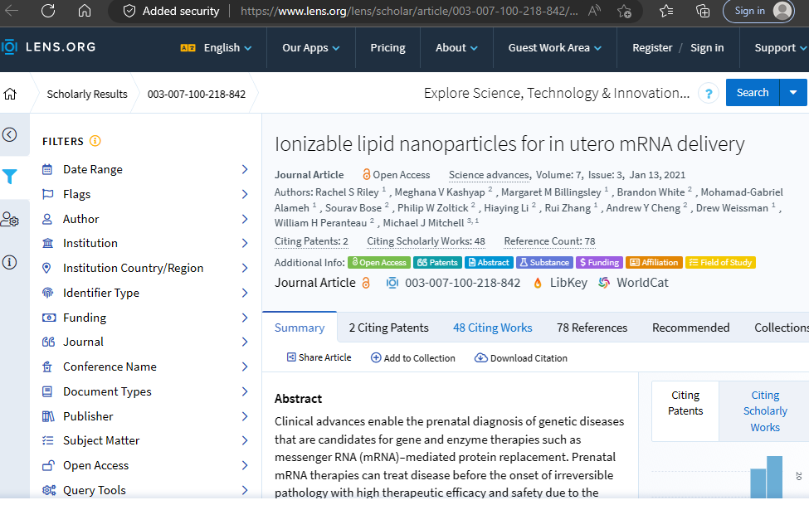This screenshot has height=505, width=809.
Task: Click the Add to Collection plus icon
Action: [376, 358]
